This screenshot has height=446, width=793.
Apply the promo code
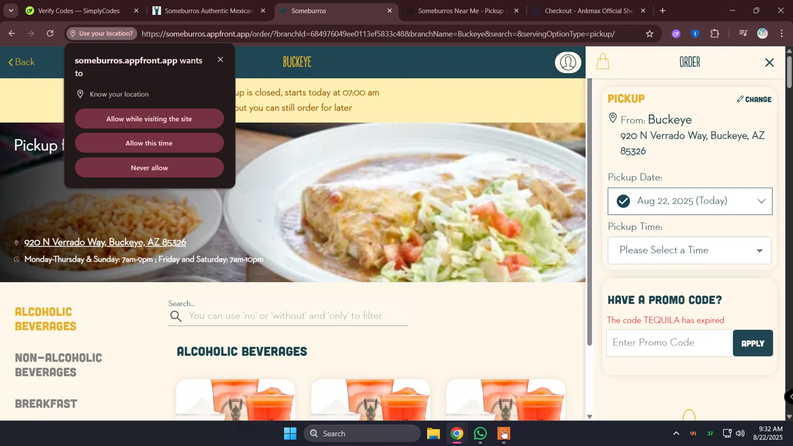point(752,343)
